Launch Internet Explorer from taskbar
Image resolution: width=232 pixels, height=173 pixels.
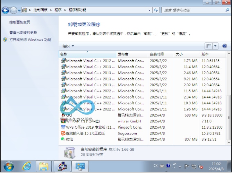(x=27, y=166)
